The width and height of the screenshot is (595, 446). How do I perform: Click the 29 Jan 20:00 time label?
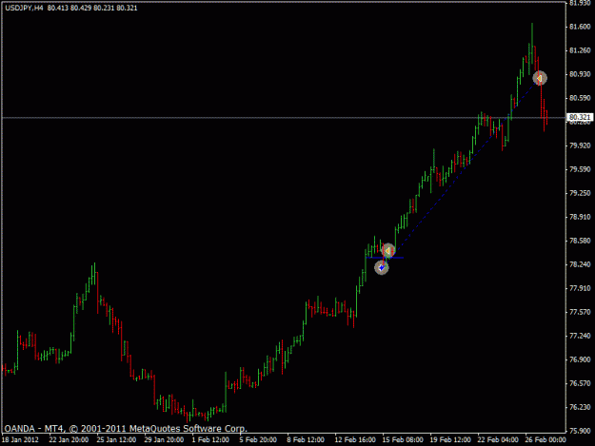point(164,440)
